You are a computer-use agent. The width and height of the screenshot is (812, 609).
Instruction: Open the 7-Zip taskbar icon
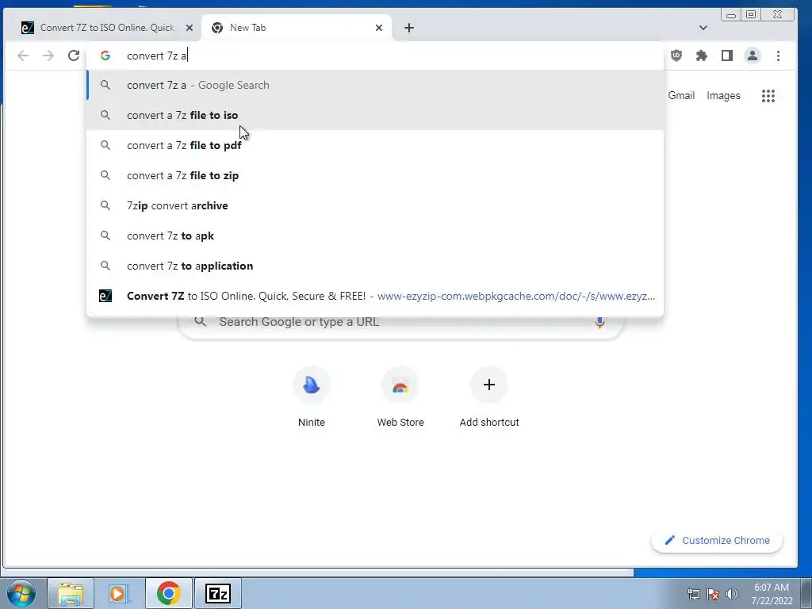[217, 593]
